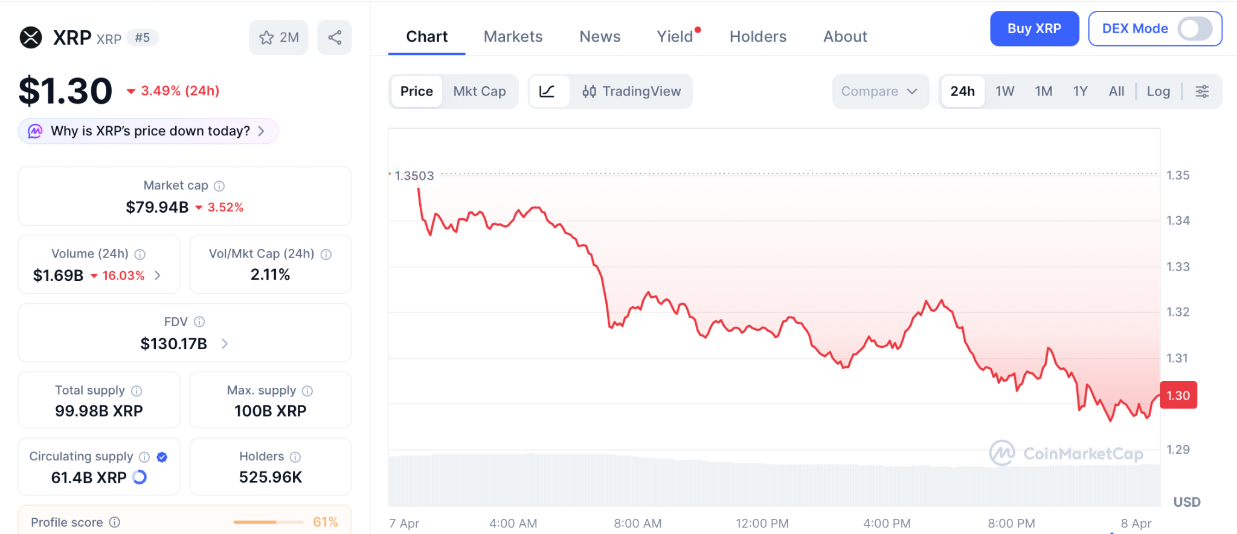Open "Why is XRP's price down today?"
The width and height of the screenshot is (1237, 534).
point(149,131)
